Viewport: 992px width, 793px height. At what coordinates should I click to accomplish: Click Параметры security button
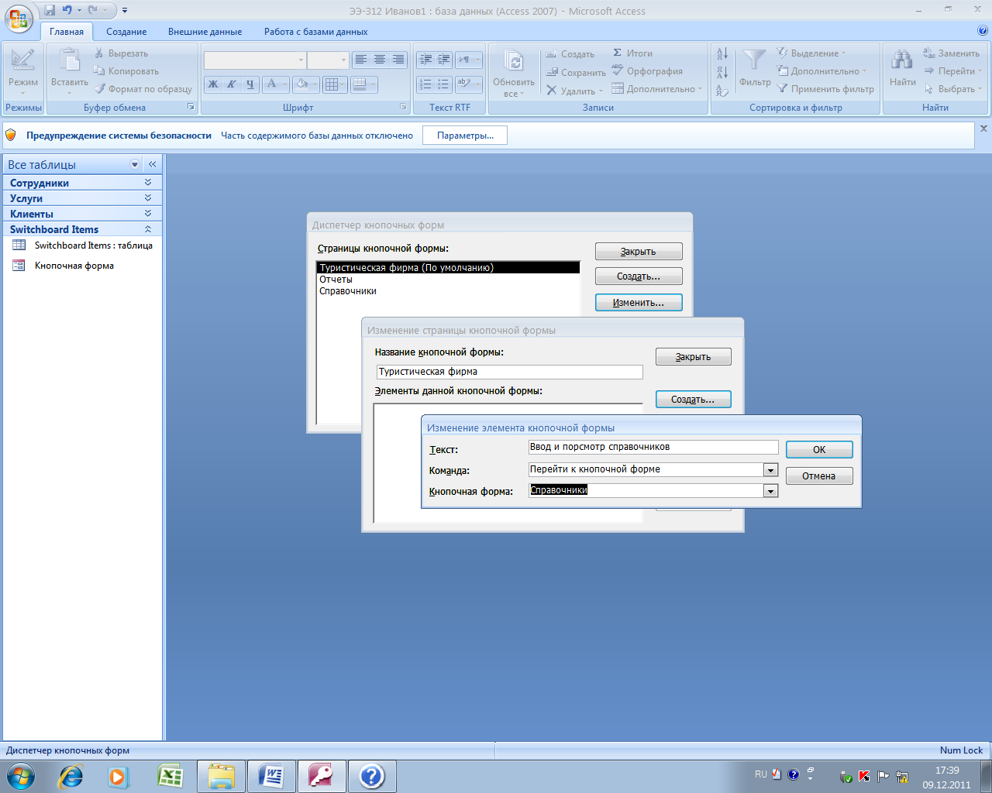(x=465, y=136)
